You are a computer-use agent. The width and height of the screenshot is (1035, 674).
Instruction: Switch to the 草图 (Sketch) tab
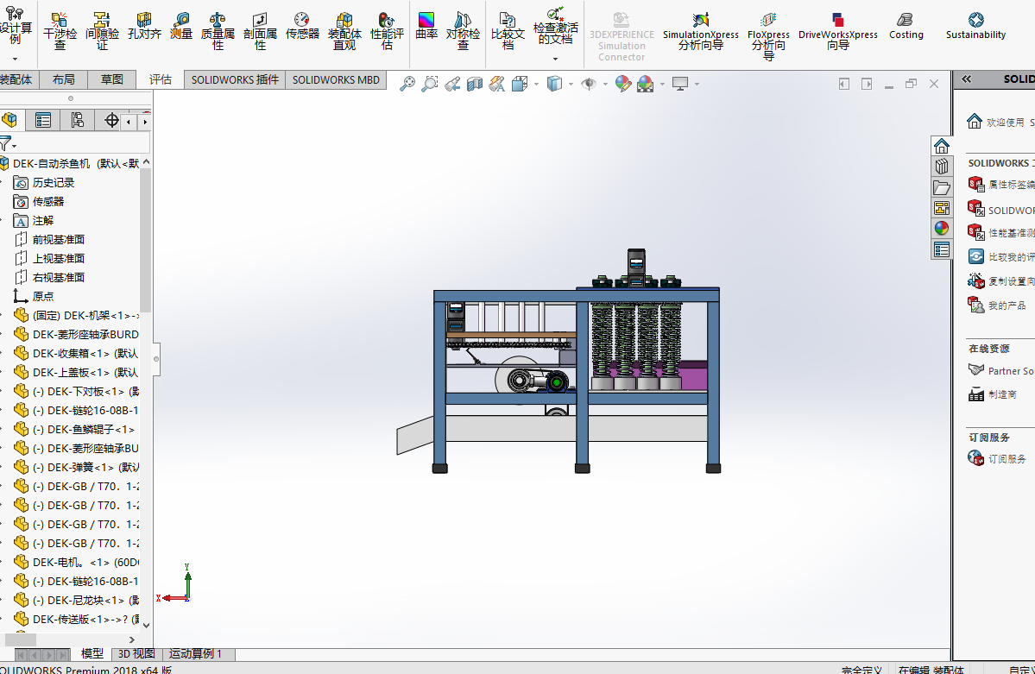pos(112,80)
